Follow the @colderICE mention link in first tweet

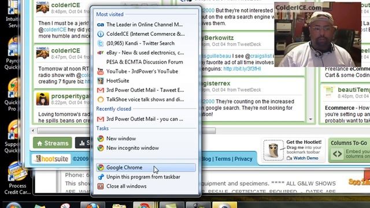(x=53, y=29)
